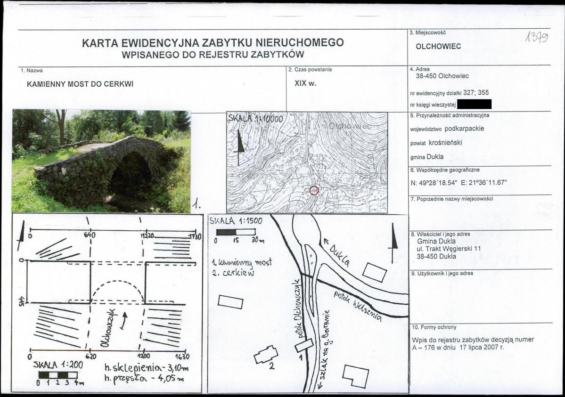Click bridge rectangle marked 1 on site plan
Viewport: 565px width, 397px height.
tap(304, 345)
